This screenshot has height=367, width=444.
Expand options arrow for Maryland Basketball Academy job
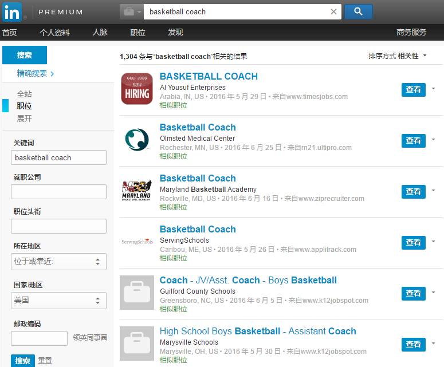pos(433,191)
